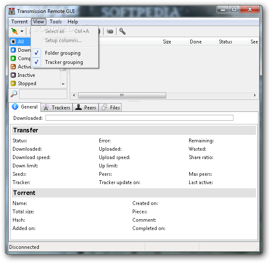271x263 pixels.
Task: Click the torrent list horizontal scrollbar thumb
Action: [x=122, y=95]
